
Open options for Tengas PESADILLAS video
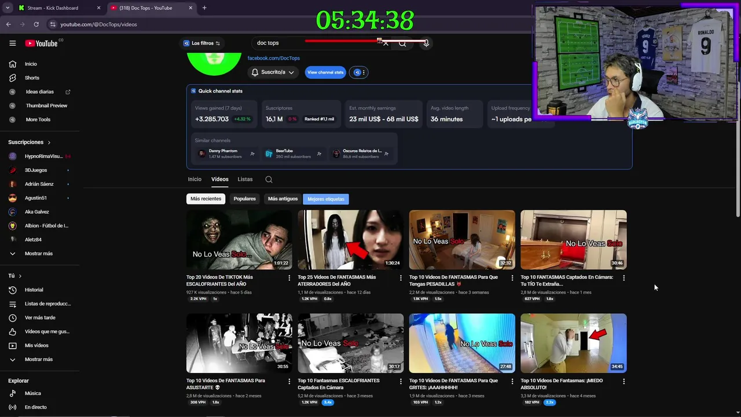pyautogui.click(x=512, y=278)
